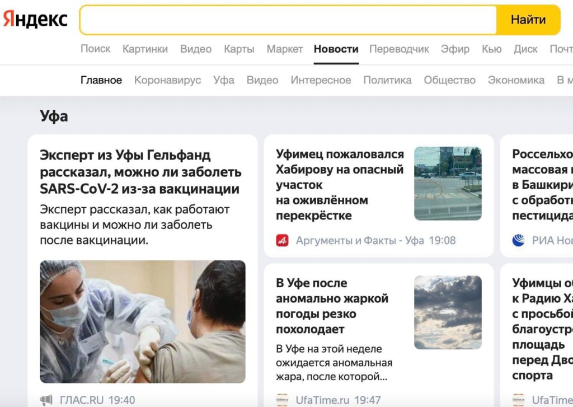Click the Яндекс logo

35,20
